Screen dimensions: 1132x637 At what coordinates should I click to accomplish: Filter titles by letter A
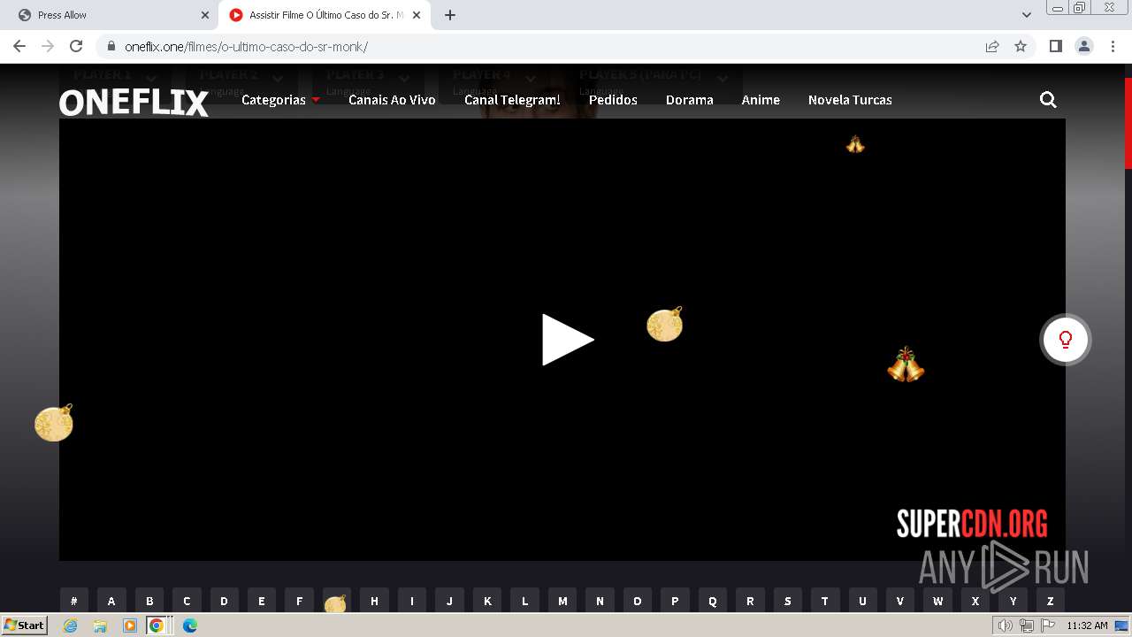click(x=111, y=601)
